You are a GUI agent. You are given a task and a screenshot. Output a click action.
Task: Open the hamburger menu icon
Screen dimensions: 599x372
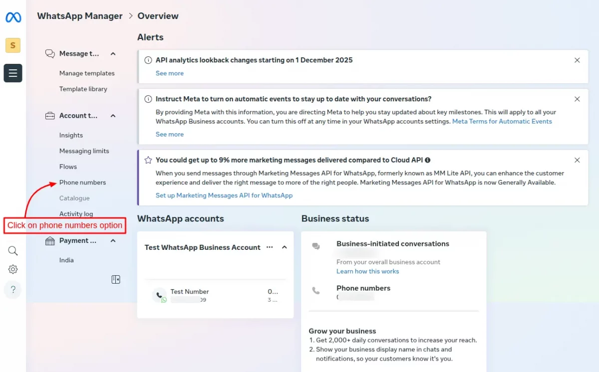pyautogui.click(x=13, y=73)
